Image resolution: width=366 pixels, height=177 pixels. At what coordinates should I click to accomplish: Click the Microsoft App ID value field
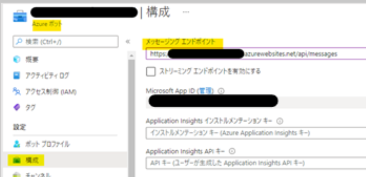coord(256,101)
